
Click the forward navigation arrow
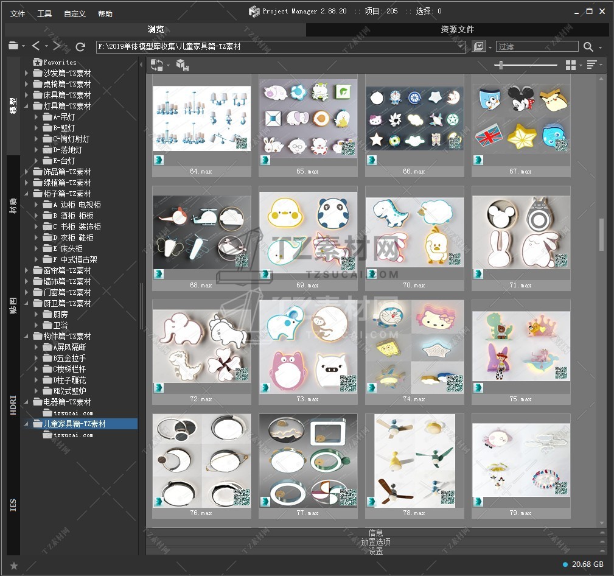57,46
